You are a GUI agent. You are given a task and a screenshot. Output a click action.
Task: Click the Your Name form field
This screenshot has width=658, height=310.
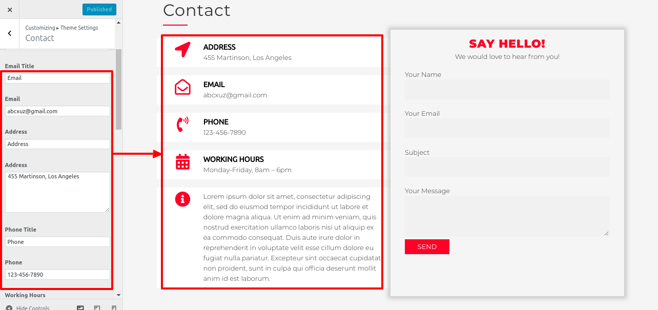point(507,89)
